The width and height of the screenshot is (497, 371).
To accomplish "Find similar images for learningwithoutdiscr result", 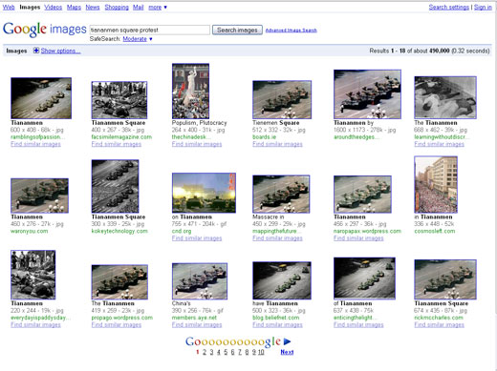I will pos(439,144).
